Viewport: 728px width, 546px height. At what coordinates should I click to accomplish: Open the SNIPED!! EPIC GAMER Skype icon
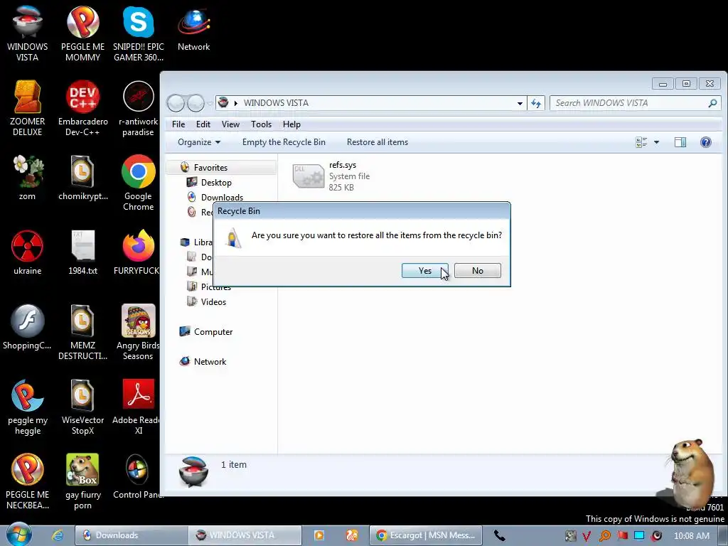139,33
